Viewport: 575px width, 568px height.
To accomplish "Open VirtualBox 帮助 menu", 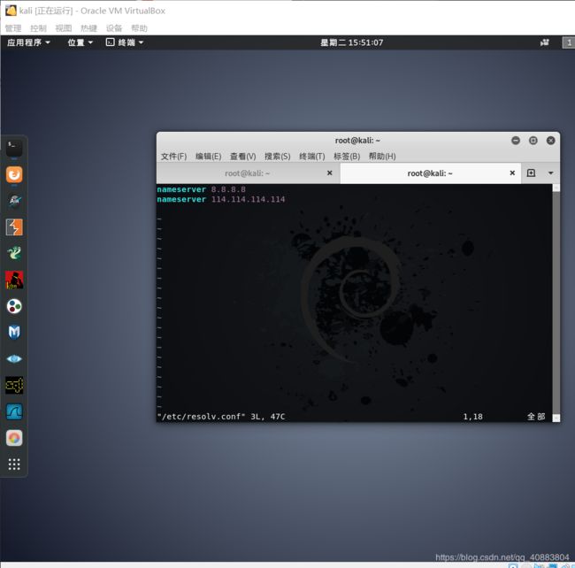I will point(139,28).
